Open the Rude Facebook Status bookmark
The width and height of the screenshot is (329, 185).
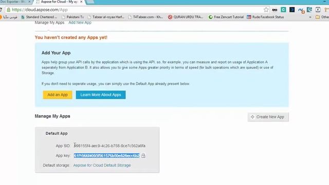coord(265,17)
